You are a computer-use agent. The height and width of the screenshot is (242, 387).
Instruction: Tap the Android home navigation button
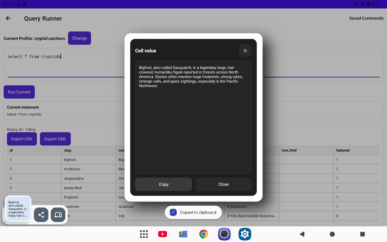[332, 234]
